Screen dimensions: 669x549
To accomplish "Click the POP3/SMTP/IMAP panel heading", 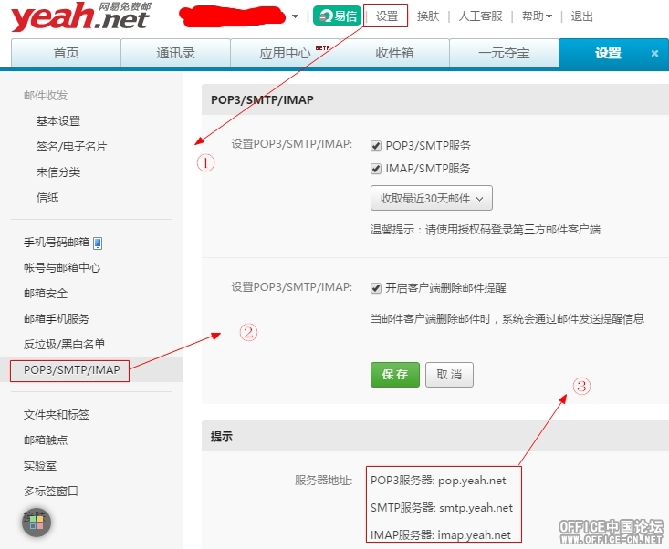I will pyautogui.click(x=262, y=99).
